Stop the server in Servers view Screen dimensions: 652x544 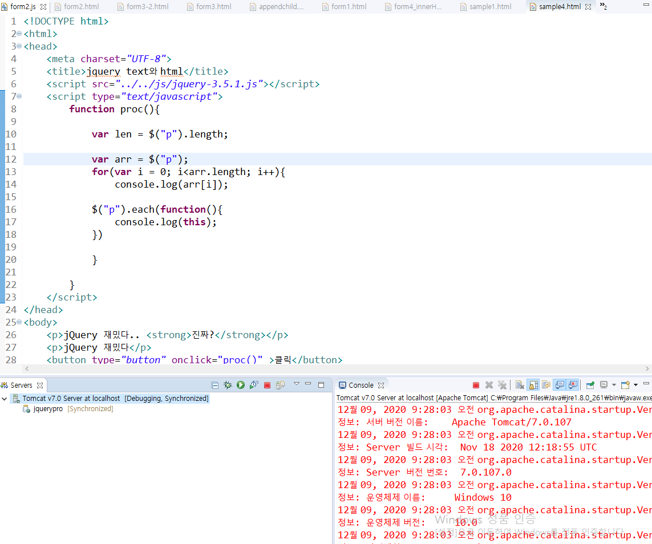pyautogui.click(x=268, y=385)
